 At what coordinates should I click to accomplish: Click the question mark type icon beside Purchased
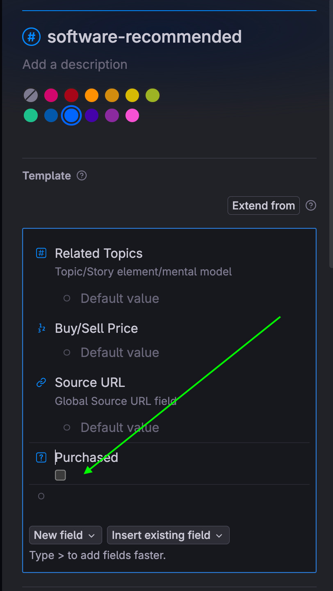coord(41,457)
